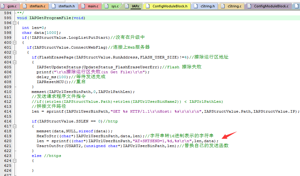Click delay_ms(100) statement
Image resolution: width=300 pixels, height=176 pixels.
pos(54,77)
